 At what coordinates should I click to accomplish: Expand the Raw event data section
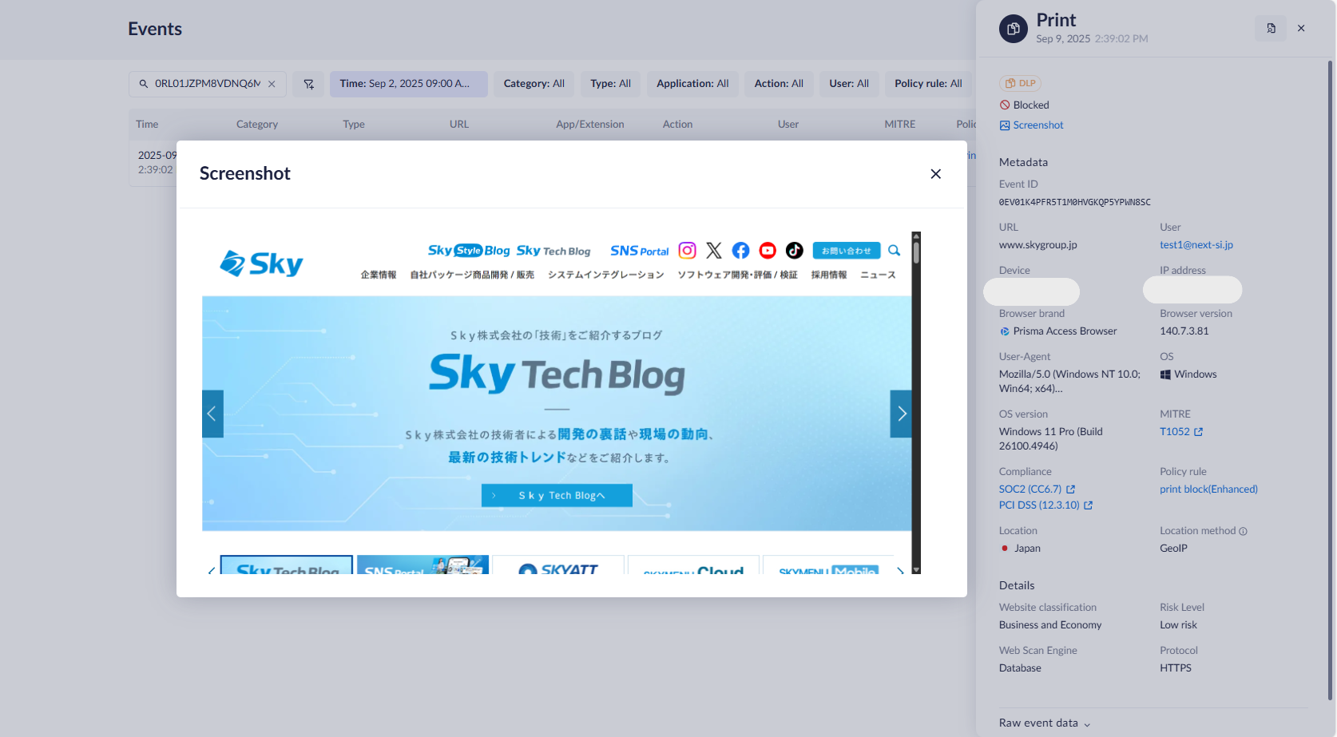[x=1044, y=723]
